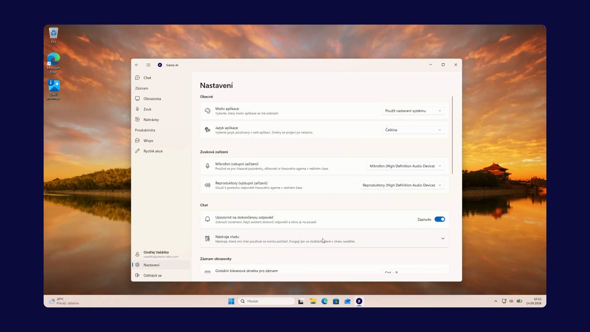The height and width of the screenshot is (332, 590).
Task: Select Nastavení in the sidebar
Action: [161, 265]
